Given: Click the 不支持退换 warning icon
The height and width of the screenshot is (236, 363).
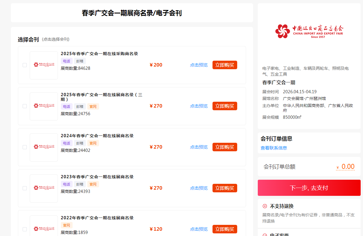Looking at the screenshot, I should coord(265,206).
